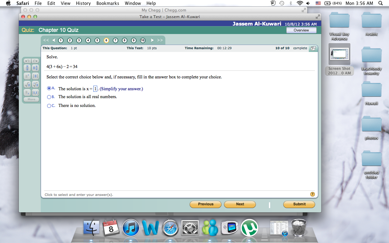Click the Redo icon in the math palette
This screenshot has height=243, width=389.
click(x=36, y=61)
